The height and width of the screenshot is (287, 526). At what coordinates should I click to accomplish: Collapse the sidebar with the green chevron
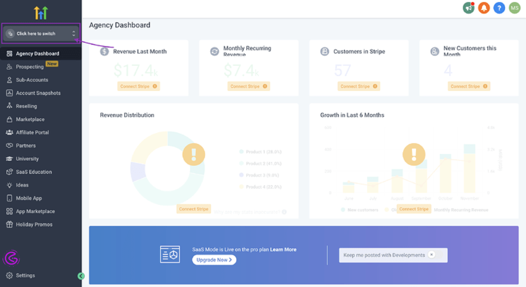point(81,275)
